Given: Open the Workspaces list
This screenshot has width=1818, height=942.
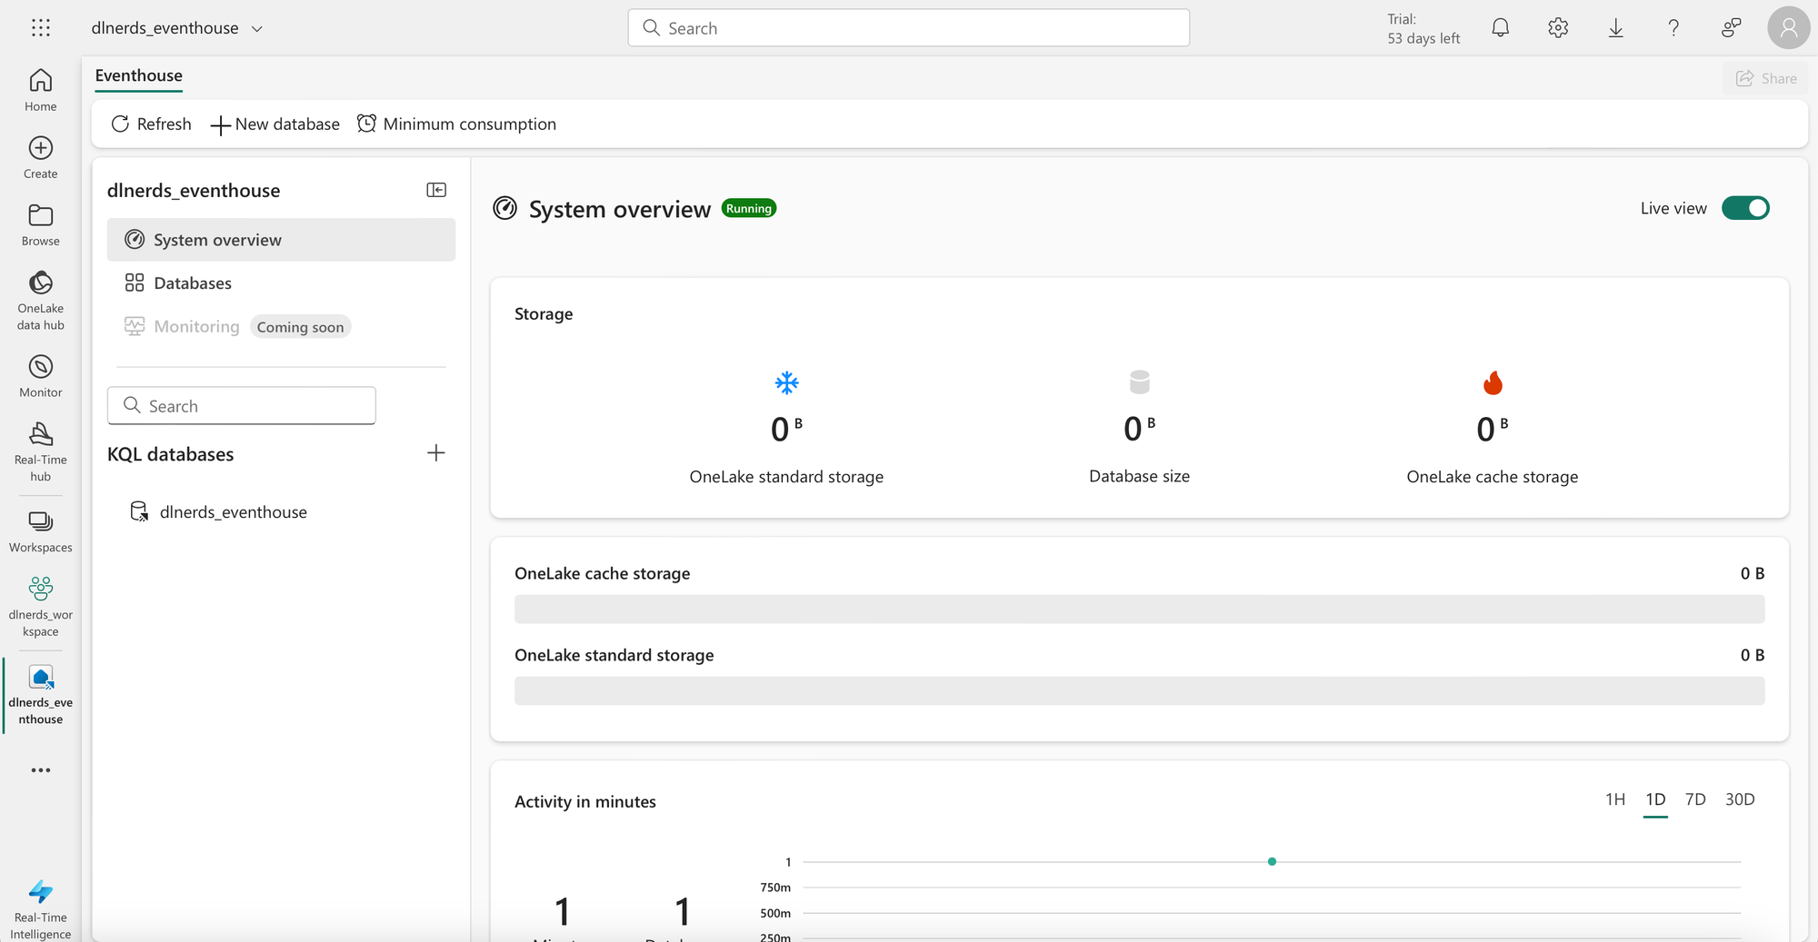Looking at the screenshot, I should click(x=41, y=531).
